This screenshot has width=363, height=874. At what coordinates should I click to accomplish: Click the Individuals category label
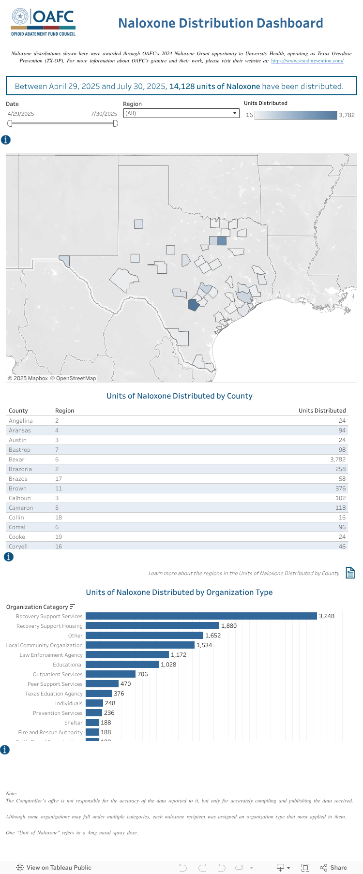tap(69, 703)
